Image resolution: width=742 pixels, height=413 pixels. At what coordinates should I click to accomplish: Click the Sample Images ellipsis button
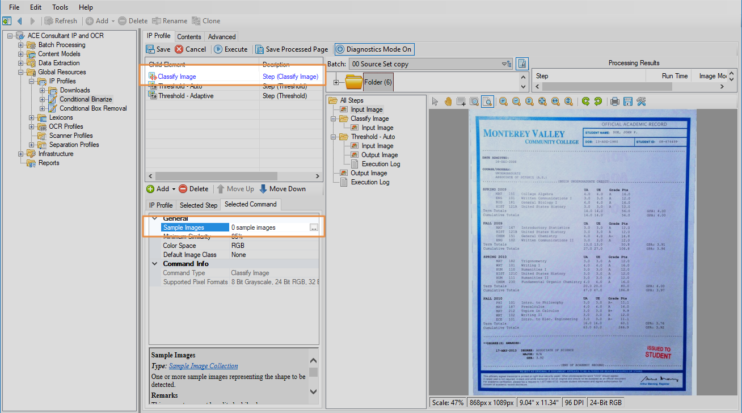314,227
